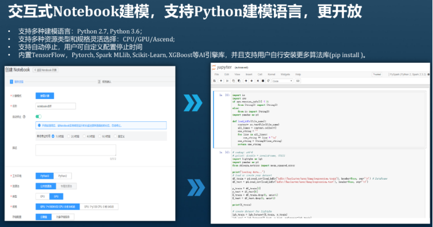
Task: Choose the first blue storage option
Action: [x=43, y=217]
